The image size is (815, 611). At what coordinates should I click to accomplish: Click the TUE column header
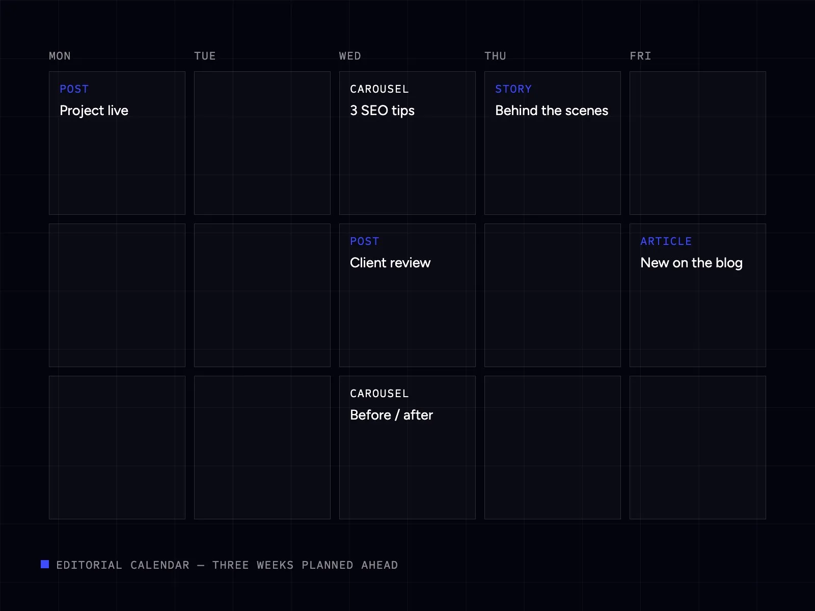[205, 56]
